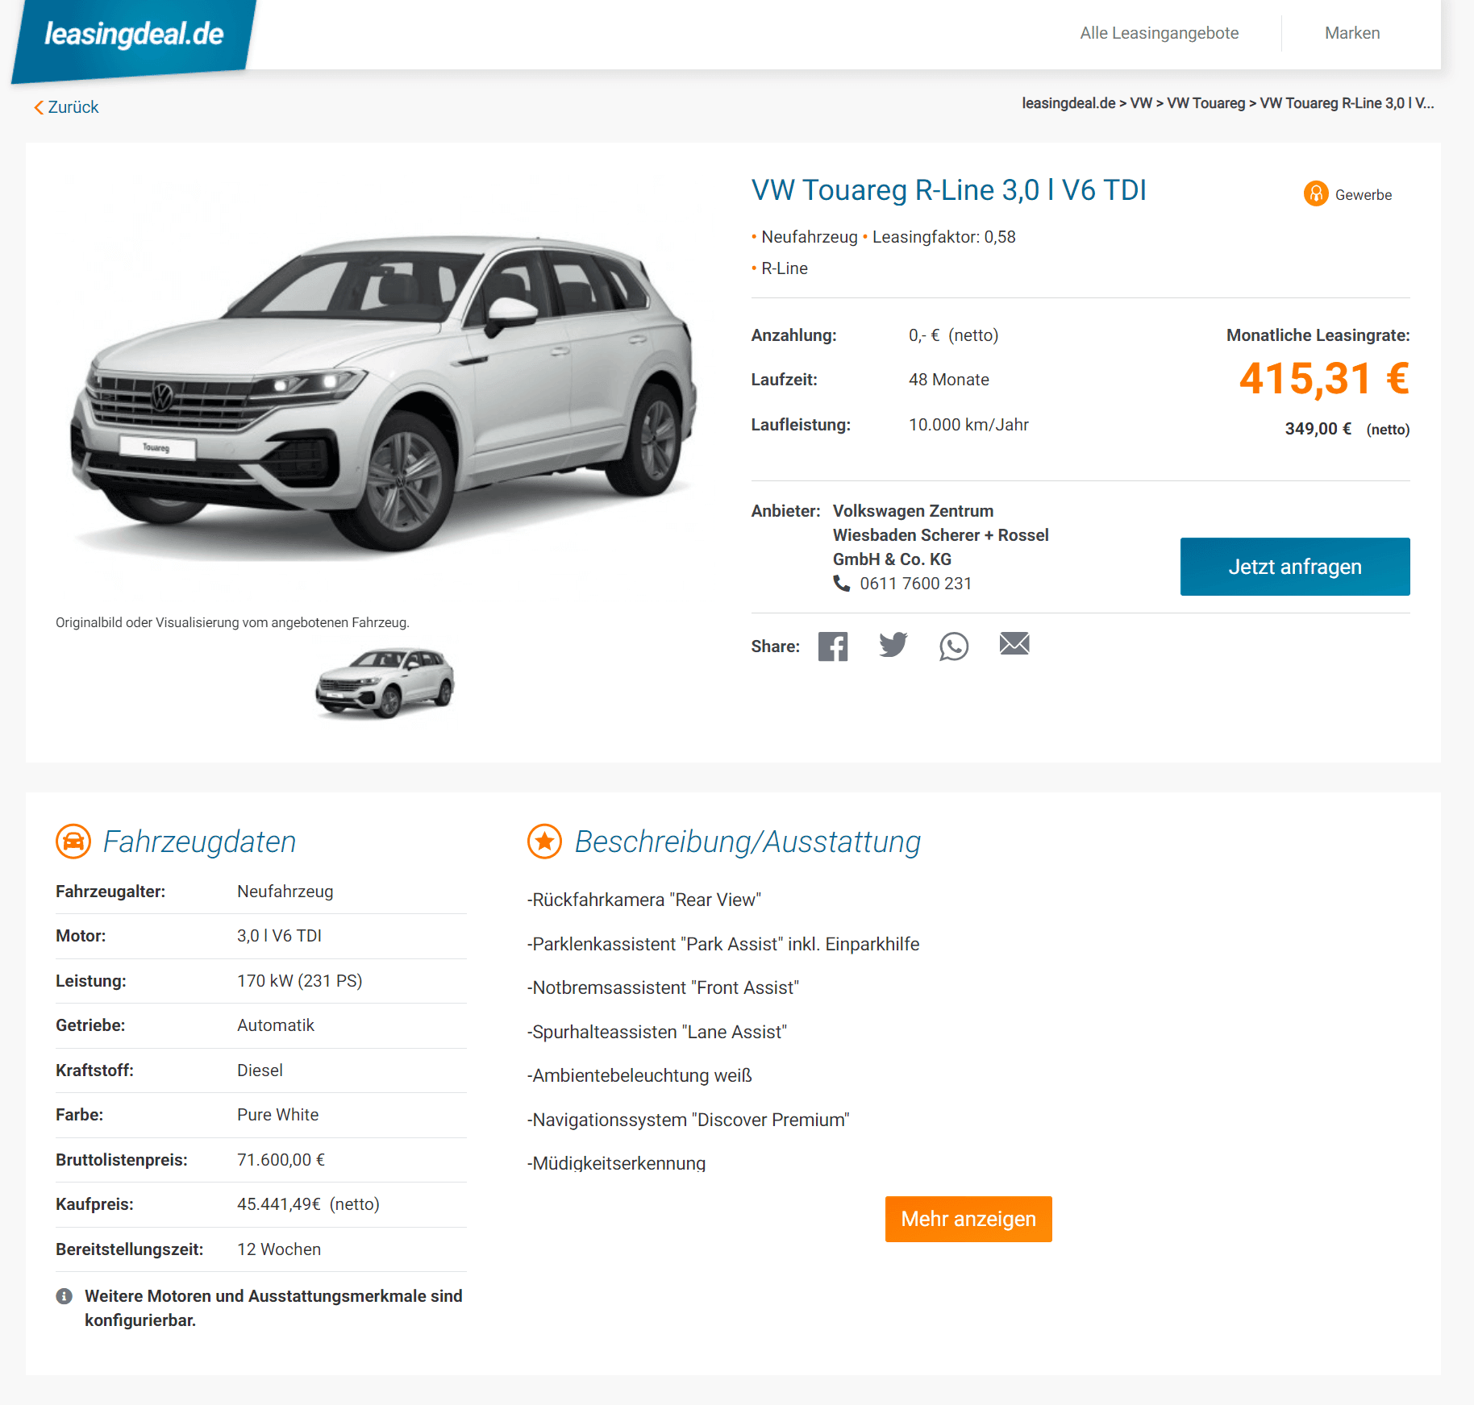Click the orange Gewerbe badge icon
The height and width of the screenshot is (1405, 1474).
click(x=1316, y=193)
